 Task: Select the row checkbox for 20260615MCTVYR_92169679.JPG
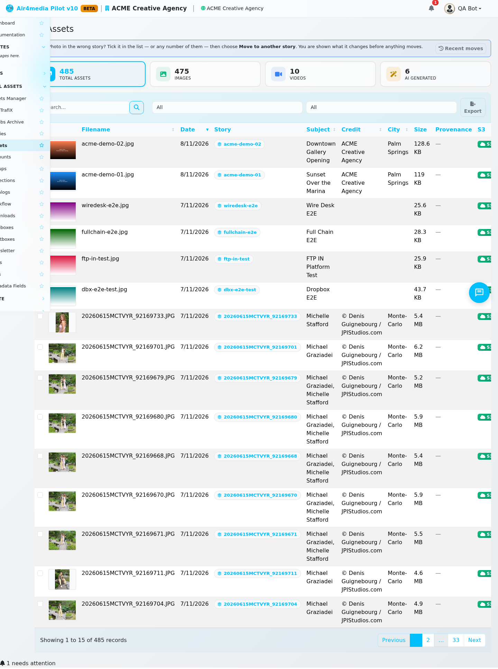point(40,378)
